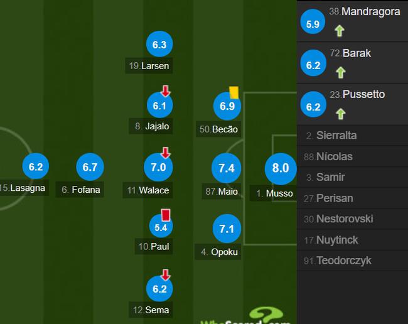Click Sema's red substitution arrow
The image size is (408, 324).
[166, 275]
